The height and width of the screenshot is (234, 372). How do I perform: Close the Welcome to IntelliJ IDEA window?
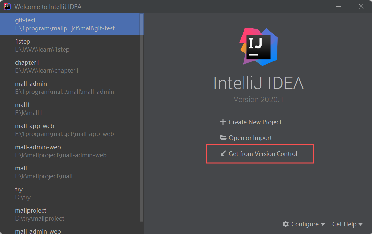tap(361, 7)
